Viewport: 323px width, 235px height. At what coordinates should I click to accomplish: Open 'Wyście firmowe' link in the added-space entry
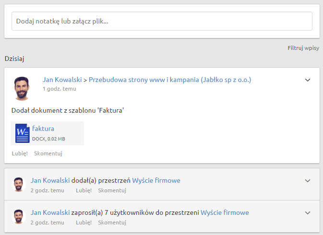point(156,180)
